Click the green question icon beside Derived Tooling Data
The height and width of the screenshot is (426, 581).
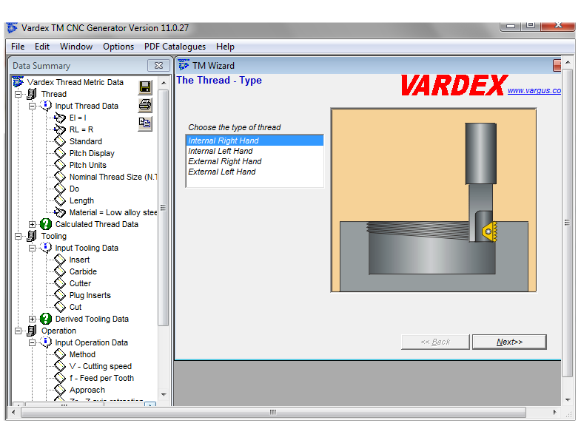(x=46, y=319)
